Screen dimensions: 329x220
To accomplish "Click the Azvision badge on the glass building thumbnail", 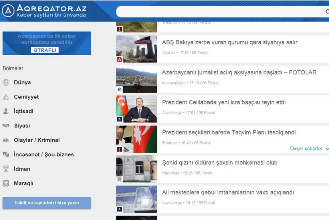I will 119,209.
